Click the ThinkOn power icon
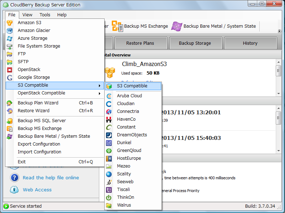The image size is (285, 213). [x=109, y=197]
